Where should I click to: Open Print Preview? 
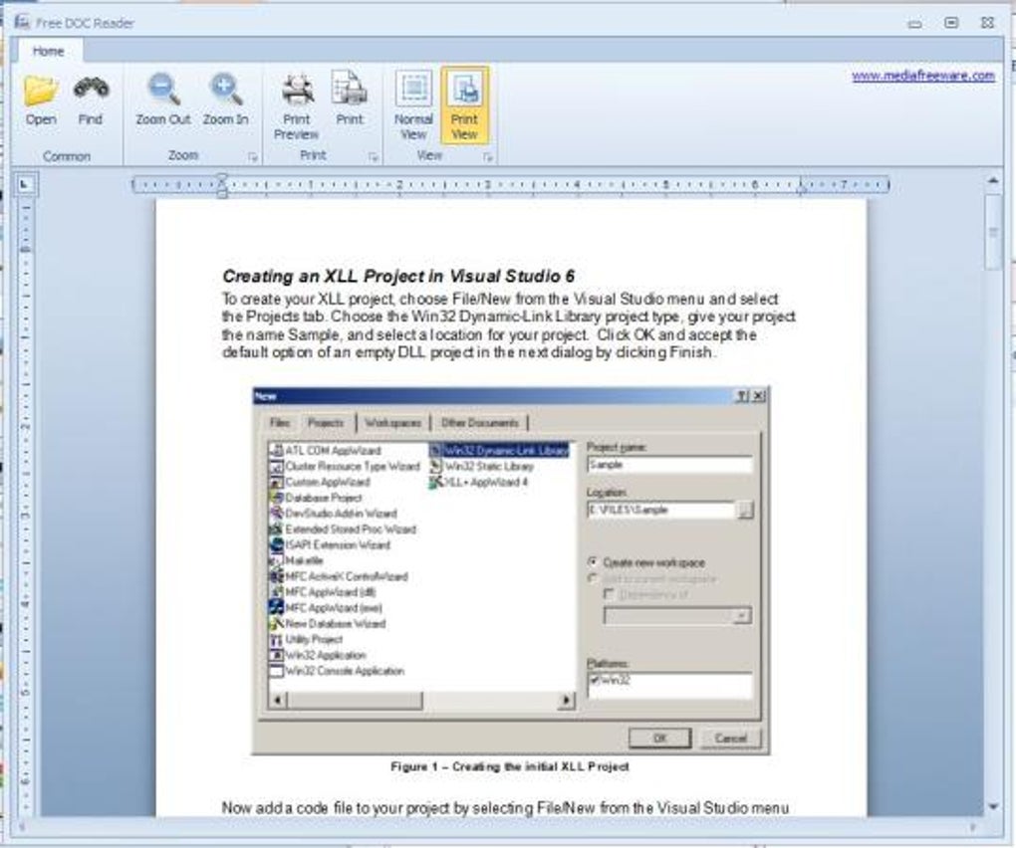pos(297,106)
